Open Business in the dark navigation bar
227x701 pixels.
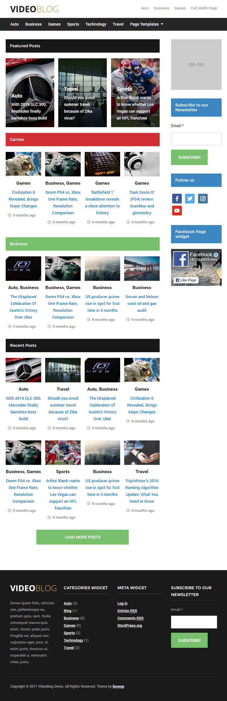(34, 24)
